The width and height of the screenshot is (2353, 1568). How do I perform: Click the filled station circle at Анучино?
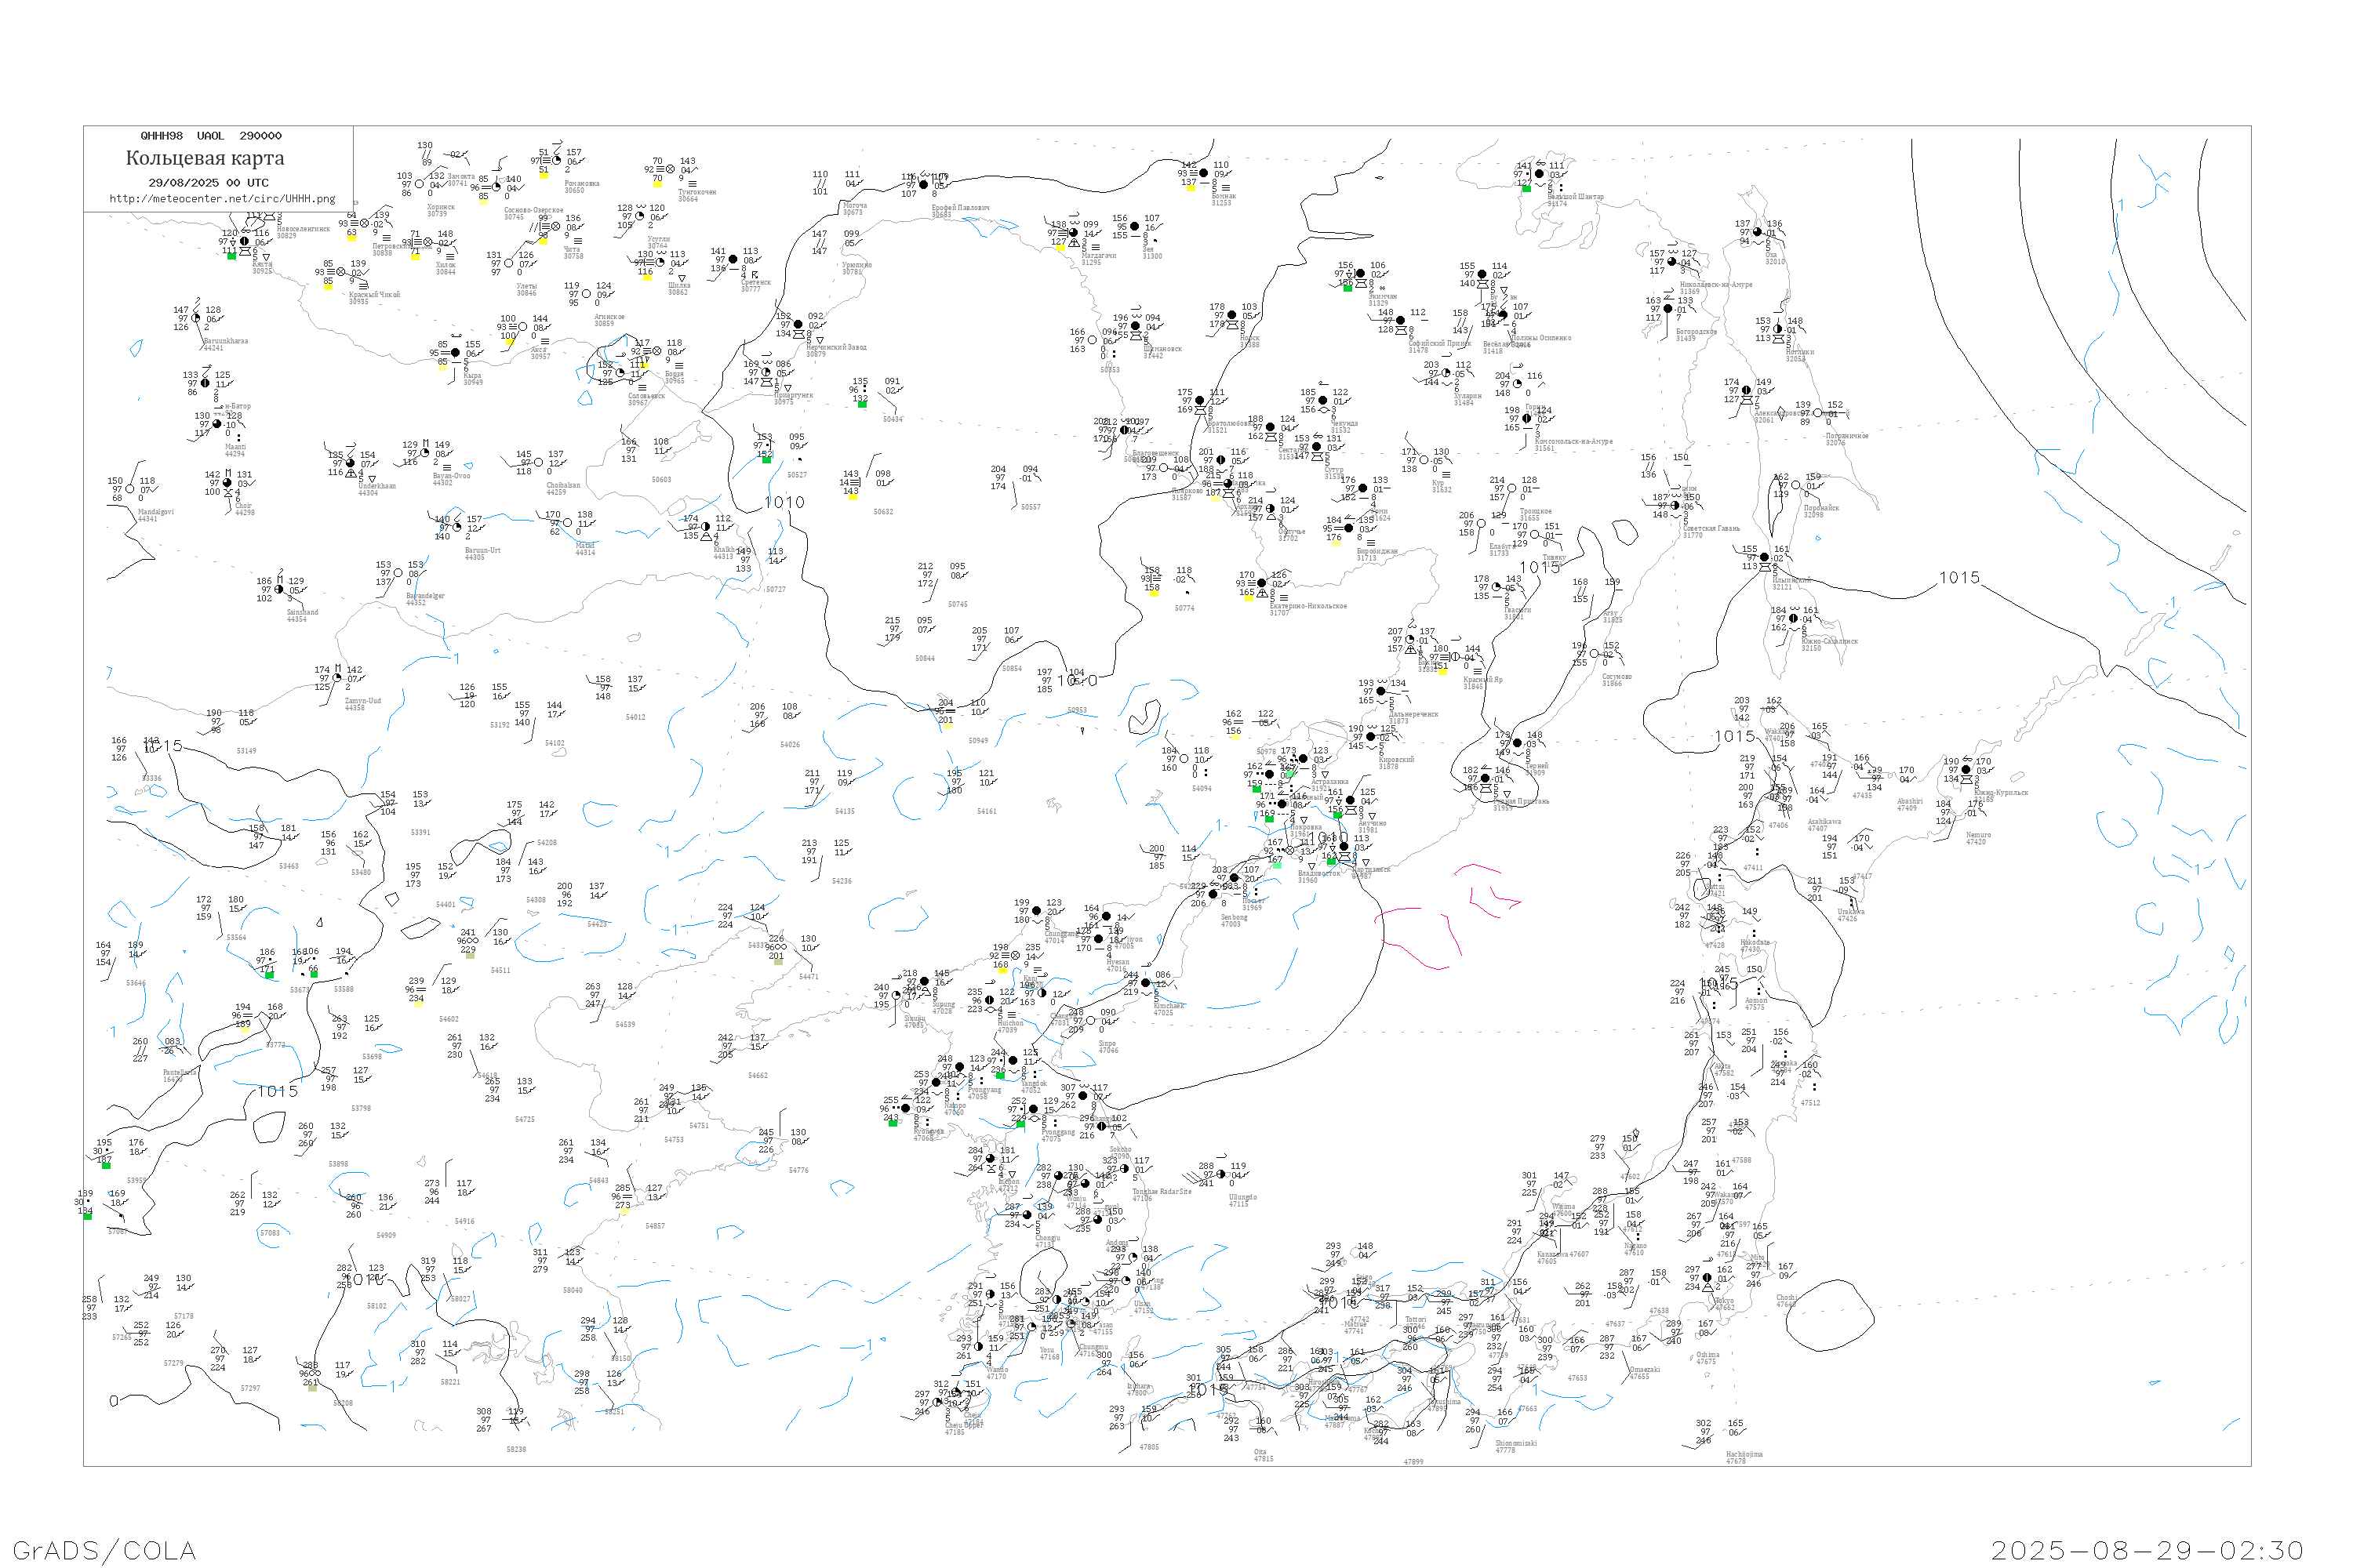coord(1351,800)
